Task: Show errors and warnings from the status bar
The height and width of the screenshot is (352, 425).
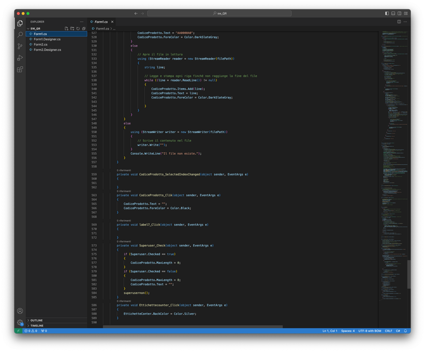Action: tap(31, 331)
